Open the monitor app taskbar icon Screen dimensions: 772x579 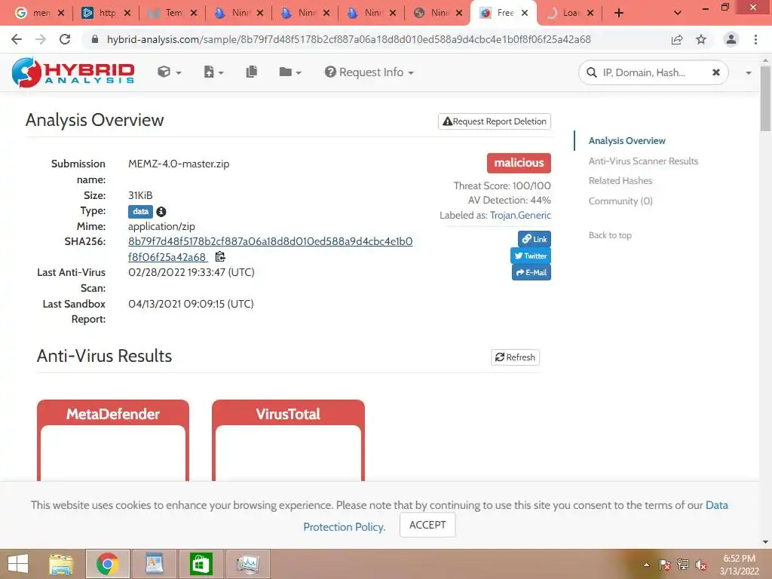coord(247,564)
